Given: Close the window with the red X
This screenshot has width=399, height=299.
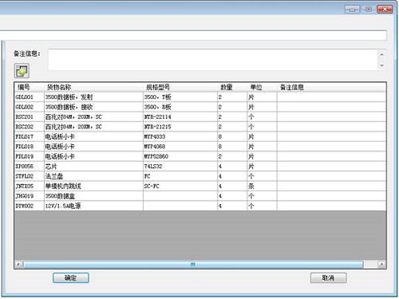Looking at the screenshot, I should 385,10.
